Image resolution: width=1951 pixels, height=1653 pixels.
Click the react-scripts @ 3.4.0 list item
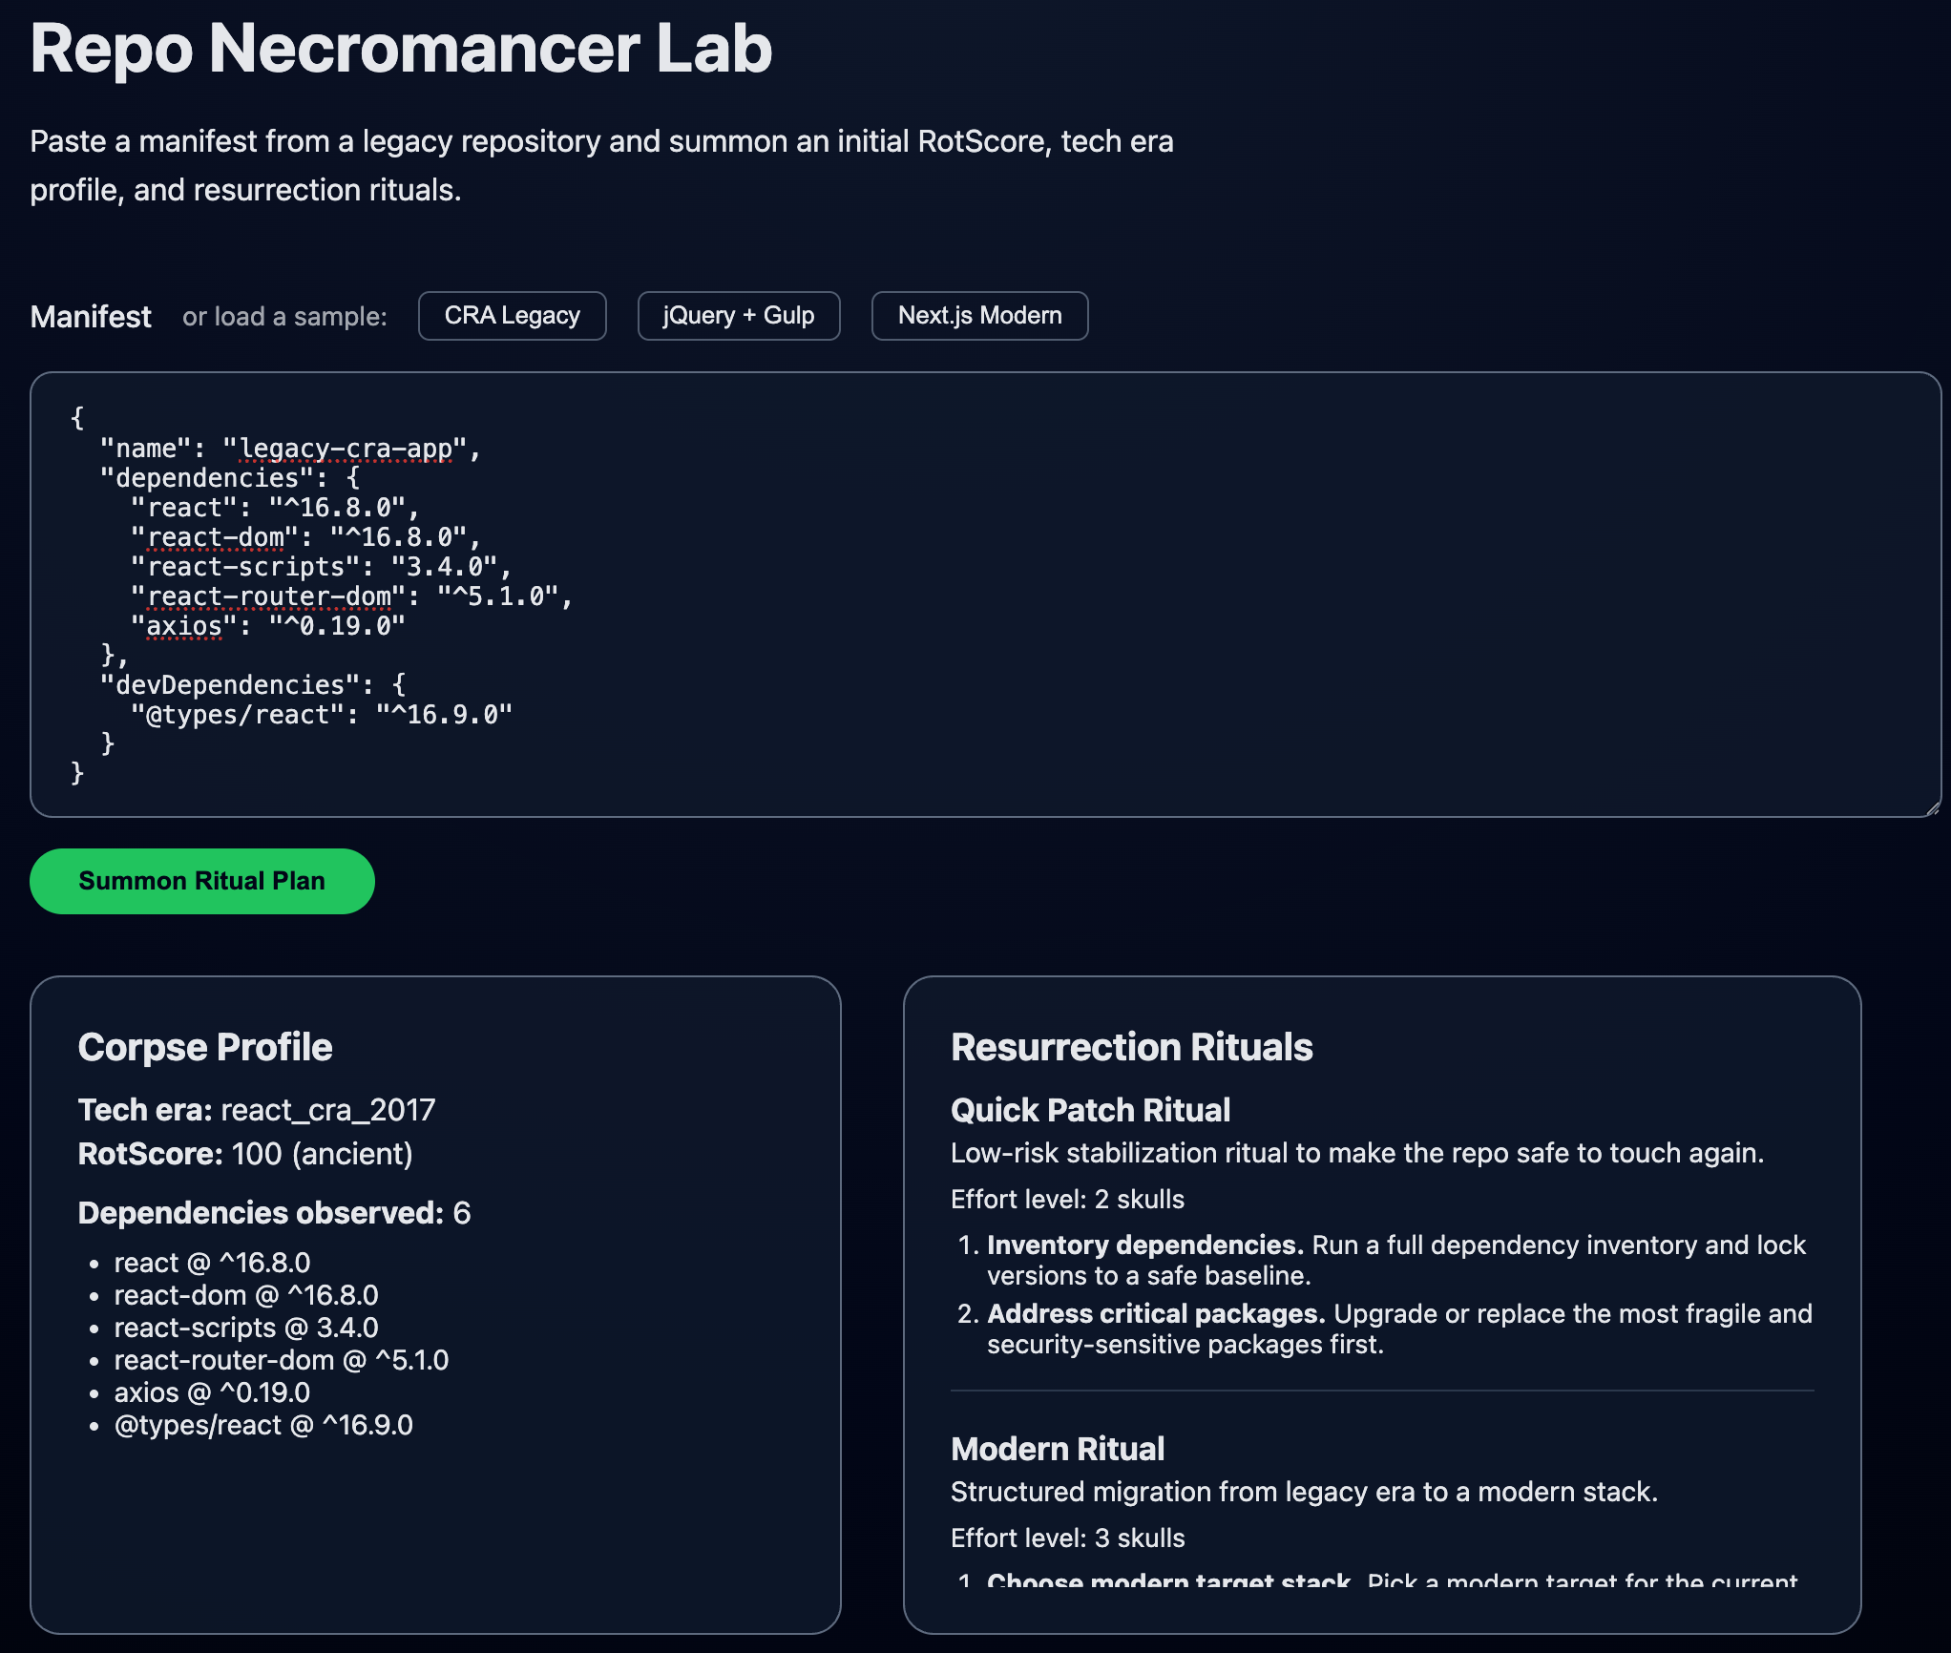[x=245, y=1328]
